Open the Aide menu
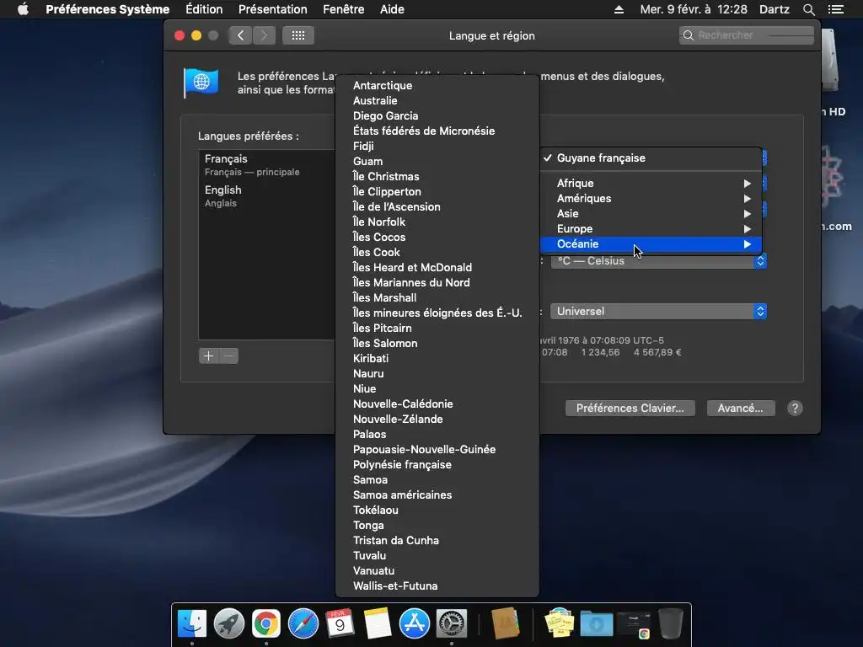The image size is (863, 647). pyautogui.click(x=392, y=9)
